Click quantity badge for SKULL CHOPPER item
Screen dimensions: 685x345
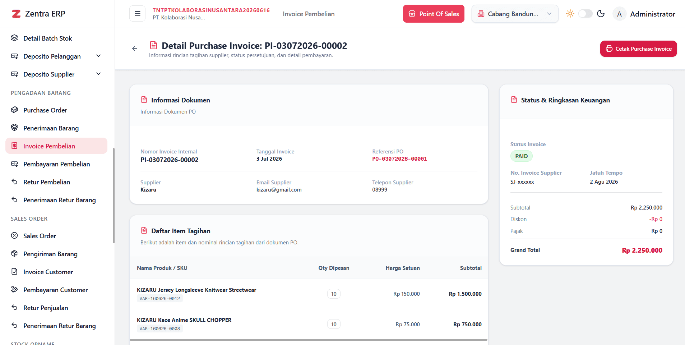tap(334, 324)
